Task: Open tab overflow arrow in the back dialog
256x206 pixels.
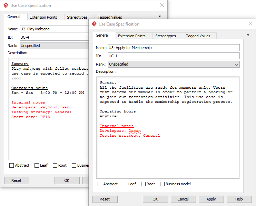Action: coord(160,17)
